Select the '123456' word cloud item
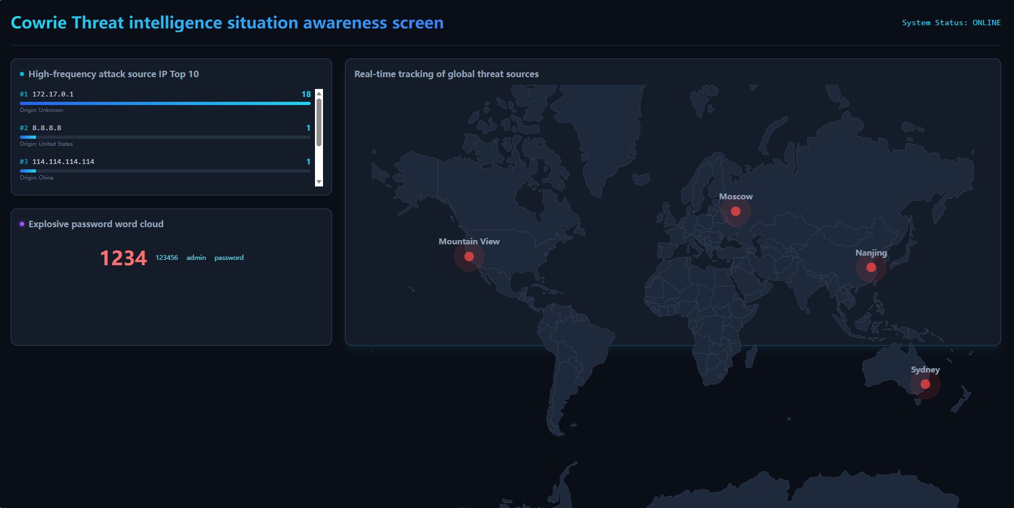 click(167, 257)
